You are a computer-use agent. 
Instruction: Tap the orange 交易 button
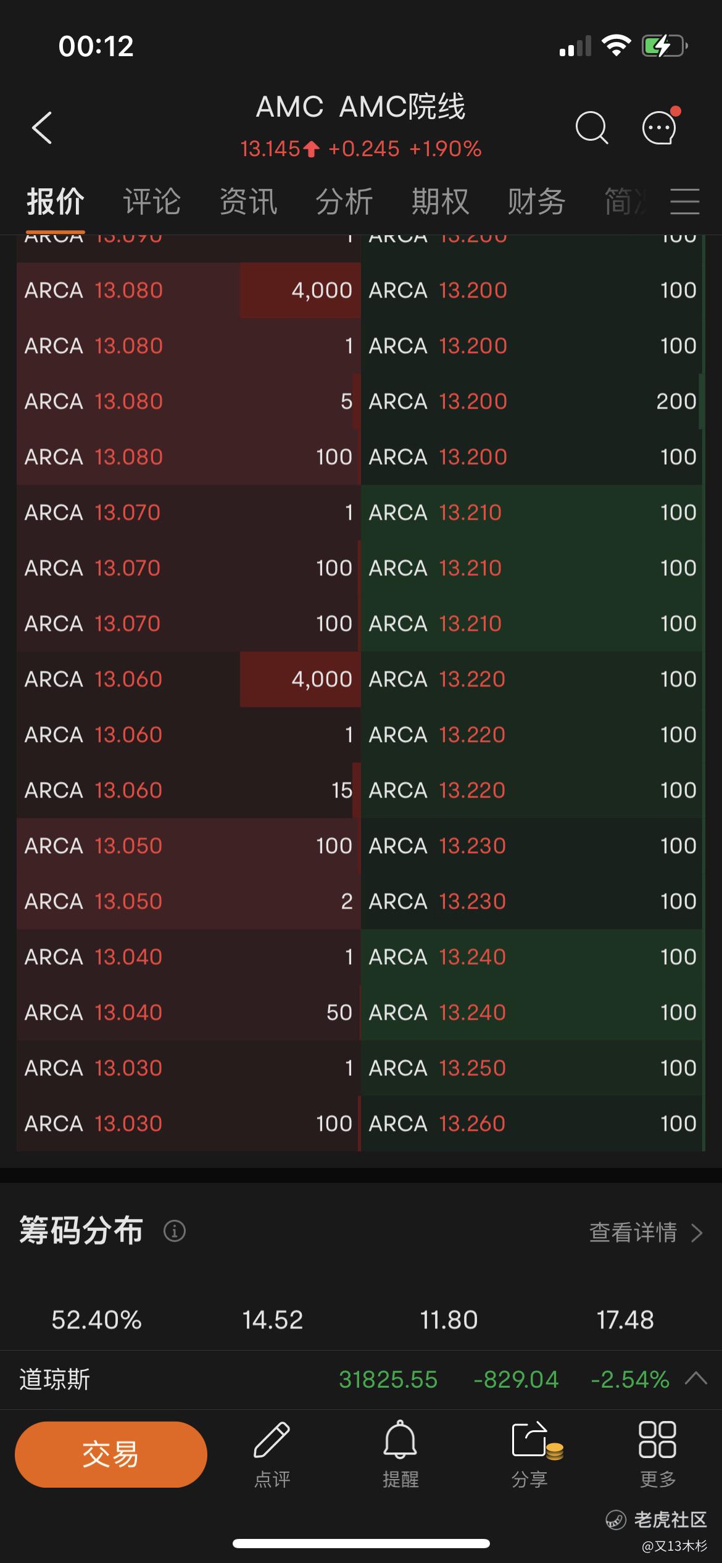coord(111,1454)
